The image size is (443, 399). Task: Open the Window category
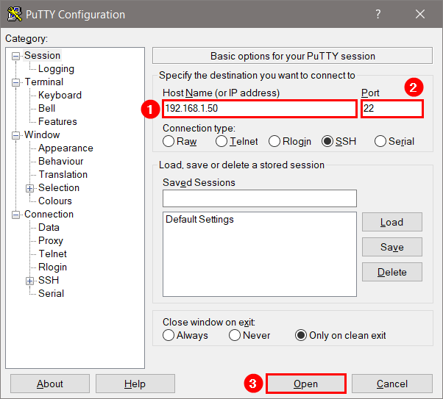coord(42,135)
